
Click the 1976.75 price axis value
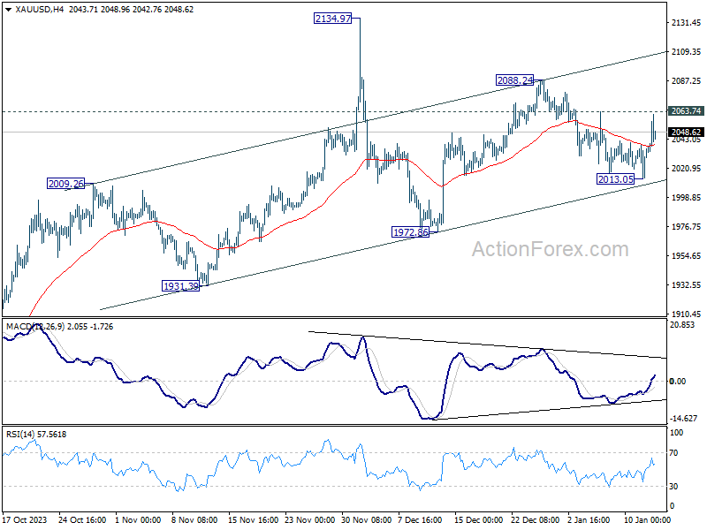pyautogui.click(x=686, y=227)
